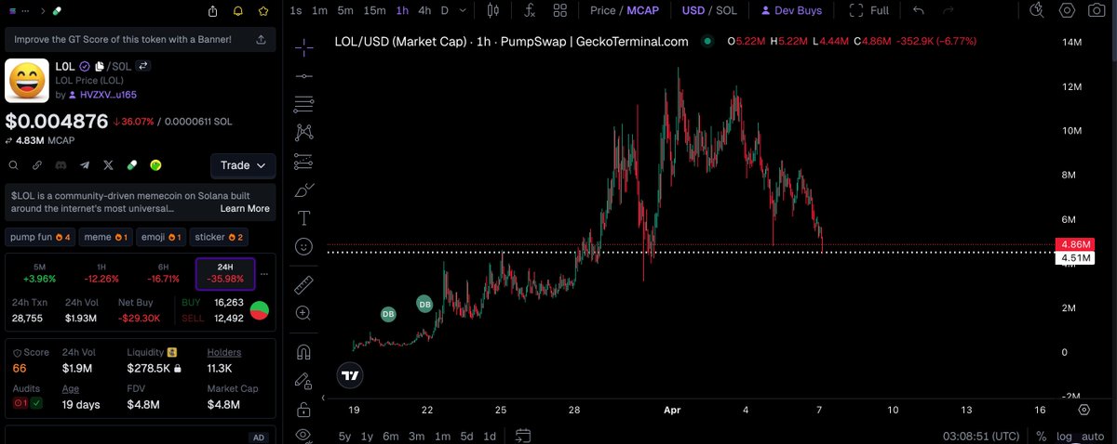Toggle auto scale on price axis

pyautogui.click(x=1093, y=435)
